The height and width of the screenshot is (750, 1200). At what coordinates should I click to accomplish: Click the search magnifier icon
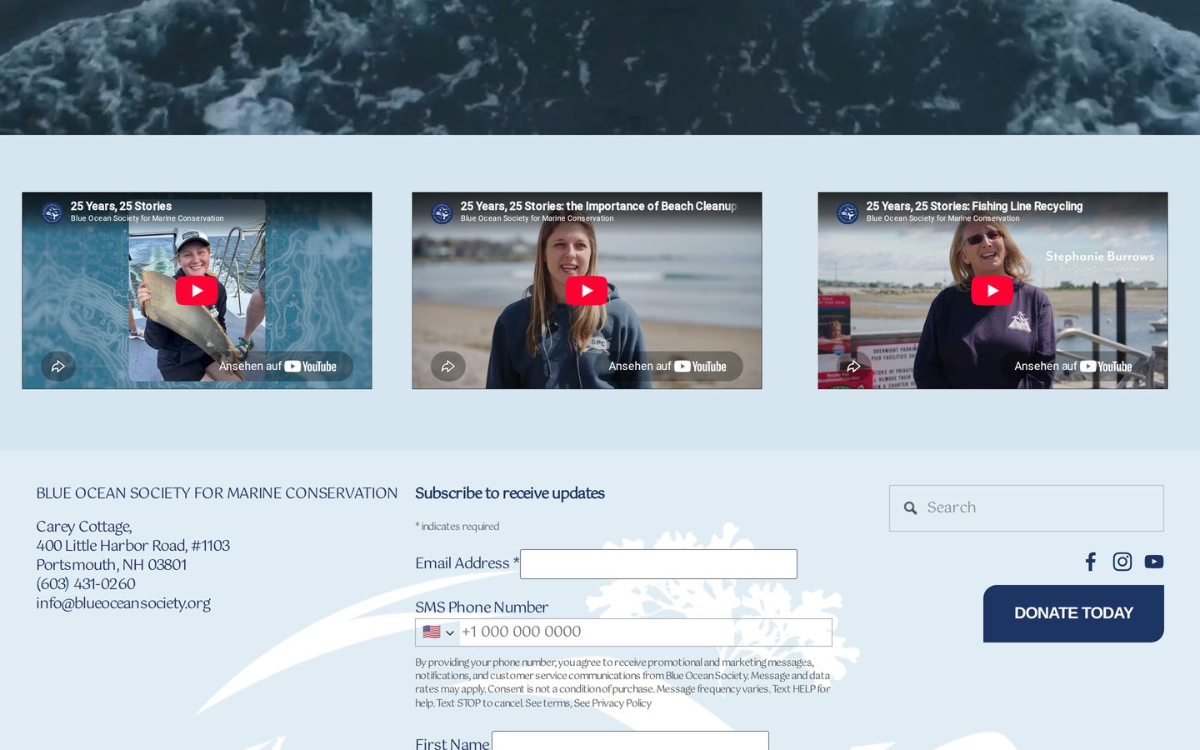tap(911, 508)
